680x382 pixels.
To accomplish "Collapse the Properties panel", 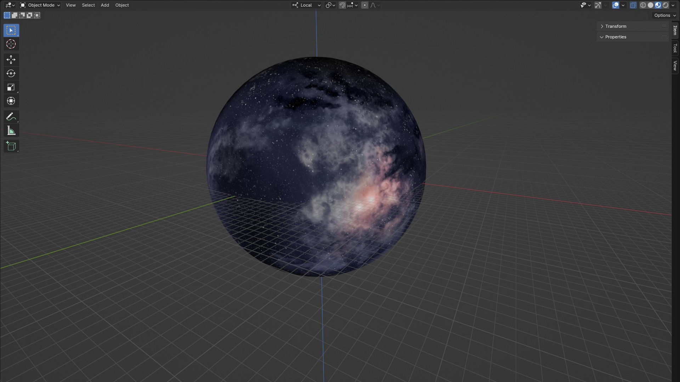I will [633, 37].
